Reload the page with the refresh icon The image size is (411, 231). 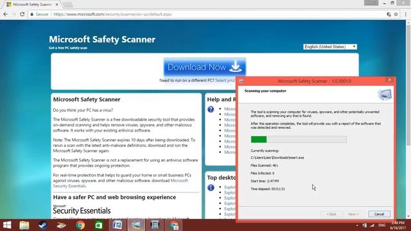[x=22, y=14]
